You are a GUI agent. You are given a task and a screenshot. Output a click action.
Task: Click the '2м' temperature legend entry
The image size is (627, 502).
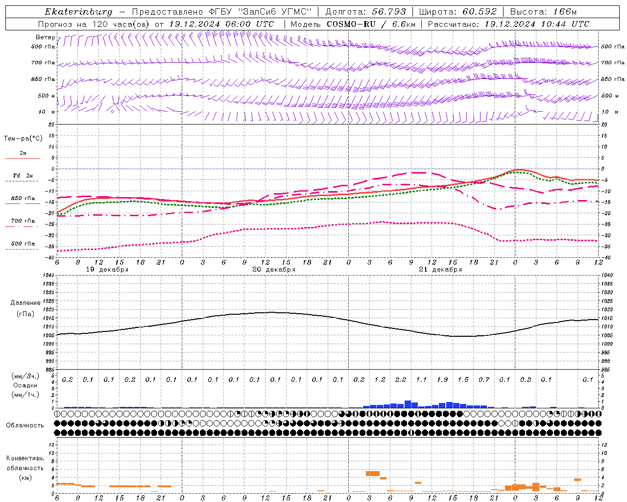pyautogui.click(x=23, y=153)
